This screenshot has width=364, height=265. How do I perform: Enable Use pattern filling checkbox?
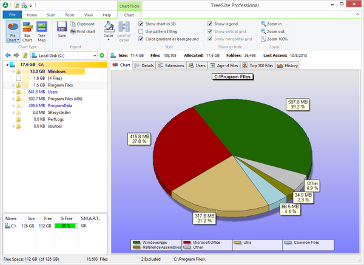pos(141,31)
